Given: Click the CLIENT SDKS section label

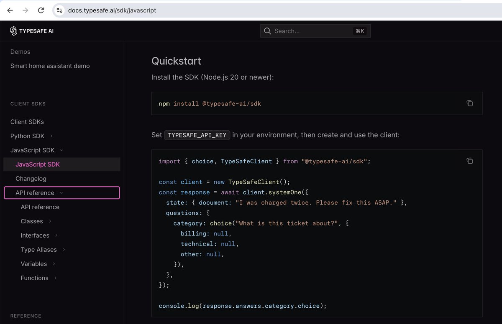Looking at the screenshot, I should click(28, 104).
